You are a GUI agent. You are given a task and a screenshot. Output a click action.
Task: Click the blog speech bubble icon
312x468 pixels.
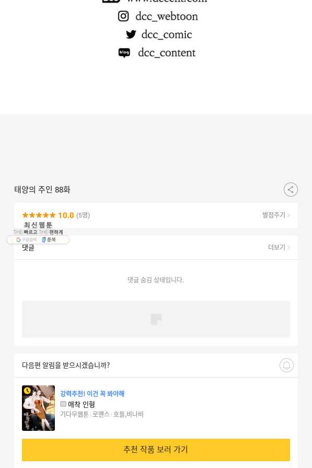[x=124, y=53]
